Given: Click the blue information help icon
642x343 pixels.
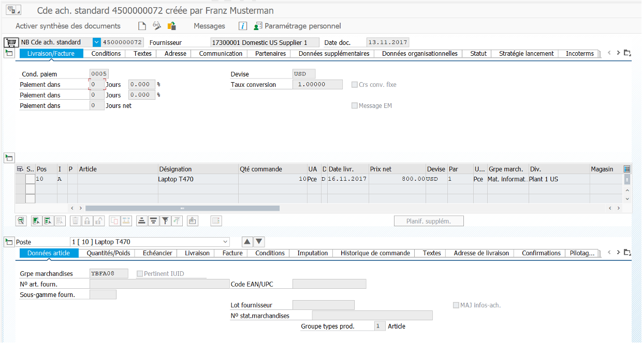Looking at the screenshot, I should coord(242,26).
